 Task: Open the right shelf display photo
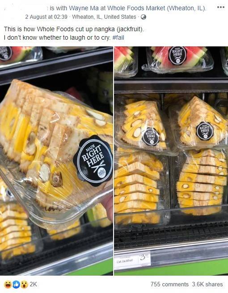coord(171,161)
